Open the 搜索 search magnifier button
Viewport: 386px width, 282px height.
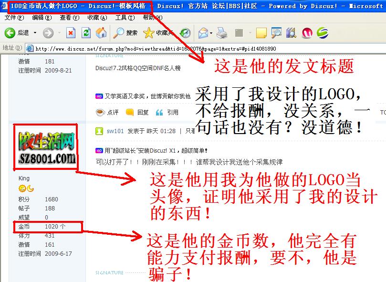click(125, 33)
